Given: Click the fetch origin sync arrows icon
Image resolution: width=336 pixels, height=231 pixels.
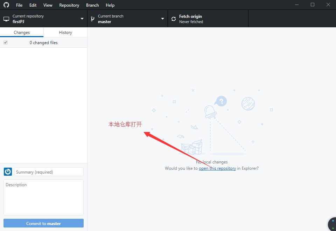Looking at the screenshot, I should click(174, 19).
